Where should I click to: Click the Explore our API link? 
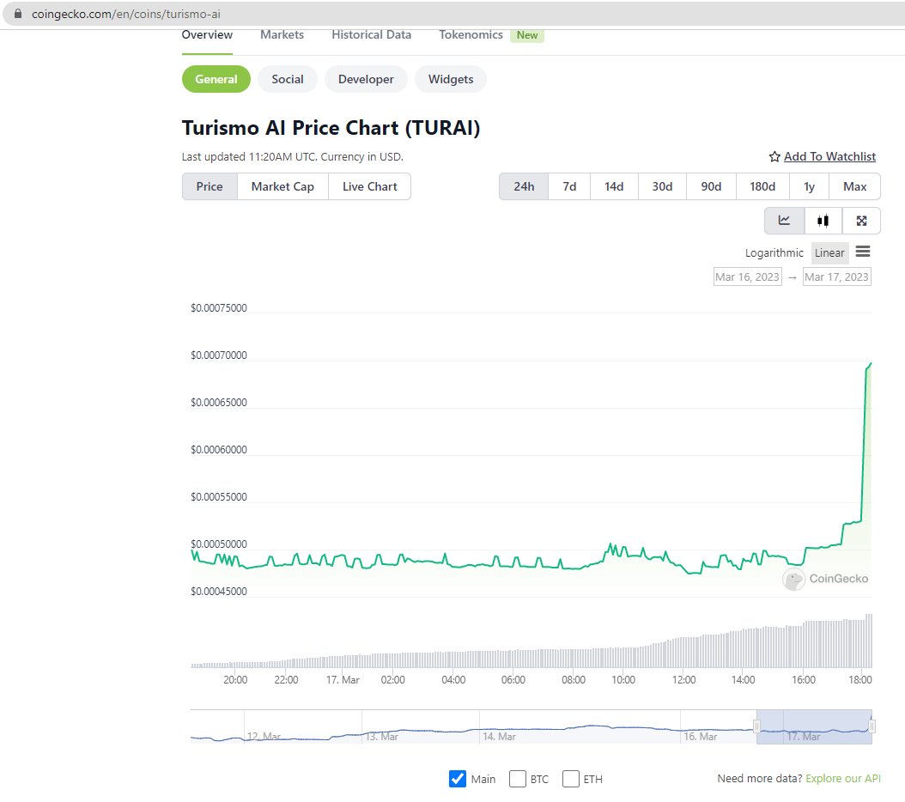tap(843, 778)
